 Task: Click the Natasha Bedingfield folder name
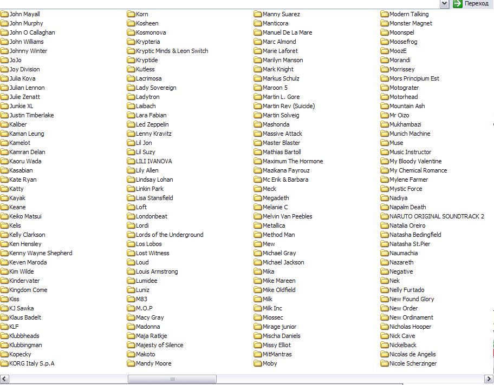415,235
